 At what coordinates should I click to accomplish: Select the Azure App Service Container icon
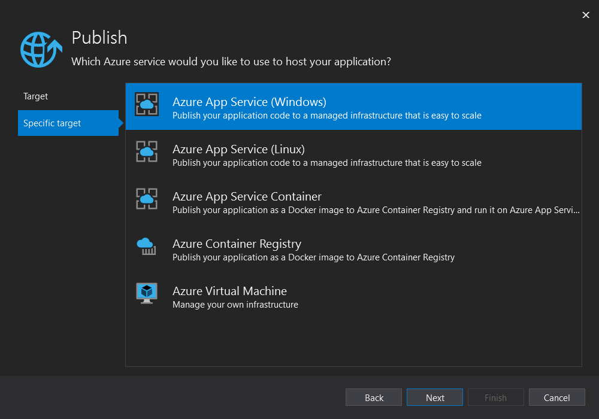click(x=146, y=200)
